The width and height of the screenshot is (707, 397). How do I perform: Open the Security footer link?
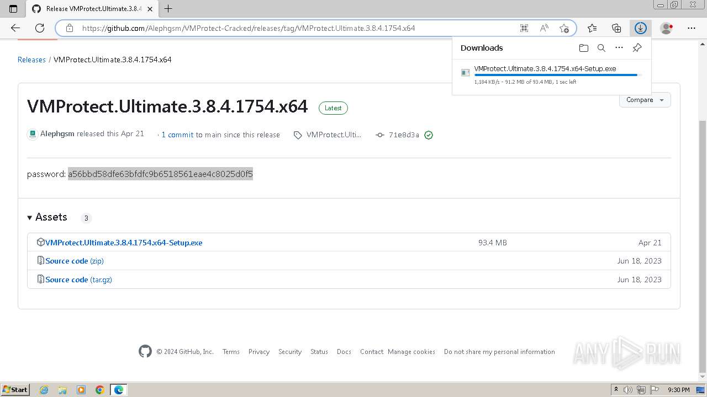click(290, 352)
